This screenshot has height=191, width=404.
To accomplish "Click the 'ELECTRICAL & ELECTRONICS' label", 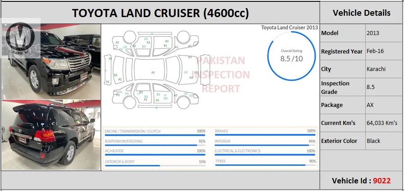I will point(237,151).
